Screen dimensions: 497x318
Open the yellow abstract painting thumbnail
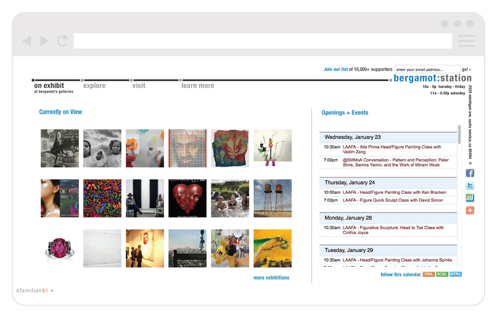[273, 248]
